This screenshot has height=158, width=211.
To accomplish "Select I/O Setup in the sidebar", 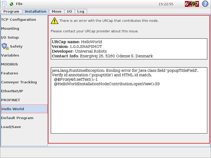I will click(x=10, y=37).
